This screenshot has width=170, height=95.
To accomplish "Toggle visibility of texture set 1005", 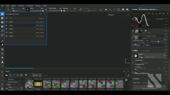I will click(6, 36).
